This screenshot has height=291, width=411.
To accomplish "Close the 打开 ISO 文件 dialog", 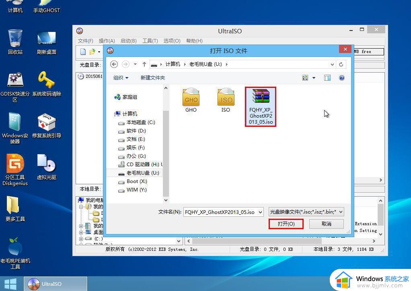I will (345, 49).
